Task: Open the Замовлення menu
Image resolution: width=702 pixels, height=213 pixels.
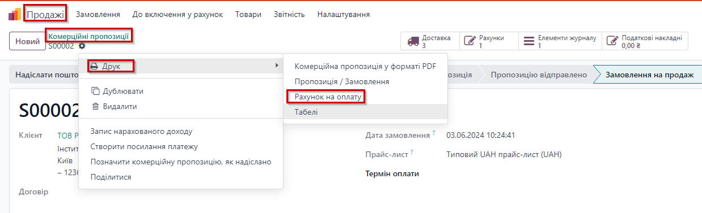Action: pos(98,14)
